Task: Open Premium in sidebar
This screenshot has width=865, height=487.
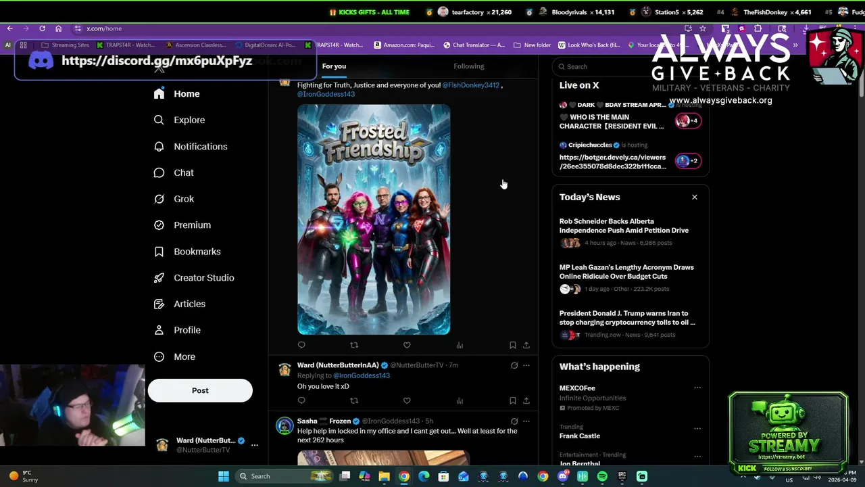Action: click(x=182, y=225)
